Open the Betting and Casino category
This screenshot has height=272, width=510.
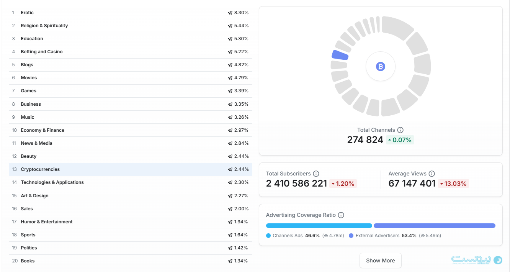(42, 52)
